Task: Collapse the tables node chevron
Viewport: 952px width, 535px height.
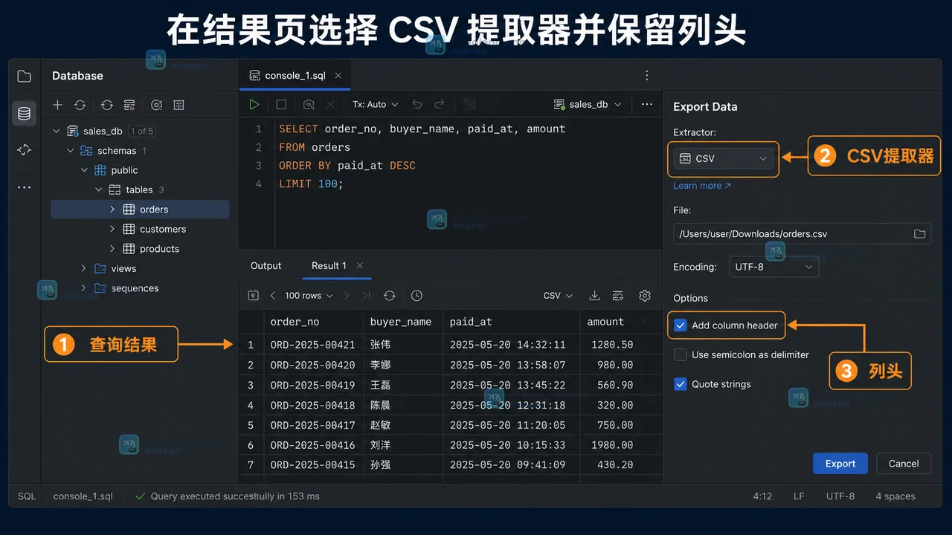Action: pos(99,190)
